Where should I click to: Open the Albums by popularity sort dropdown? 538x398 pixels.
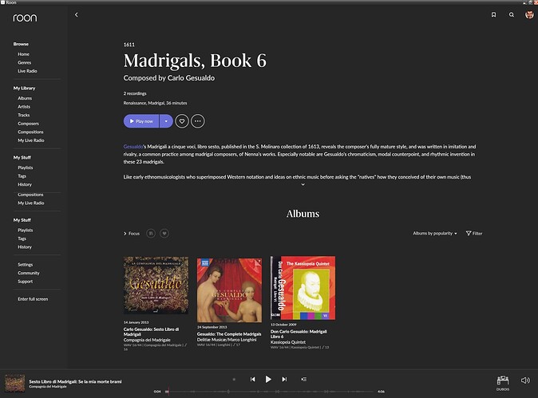coord(435,233)
